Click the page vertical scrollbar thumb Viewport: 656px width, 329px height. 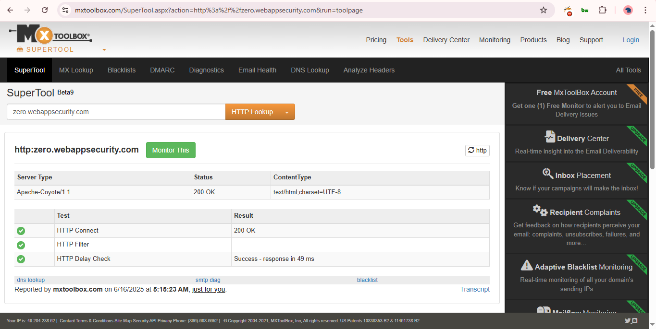[652, 99]
